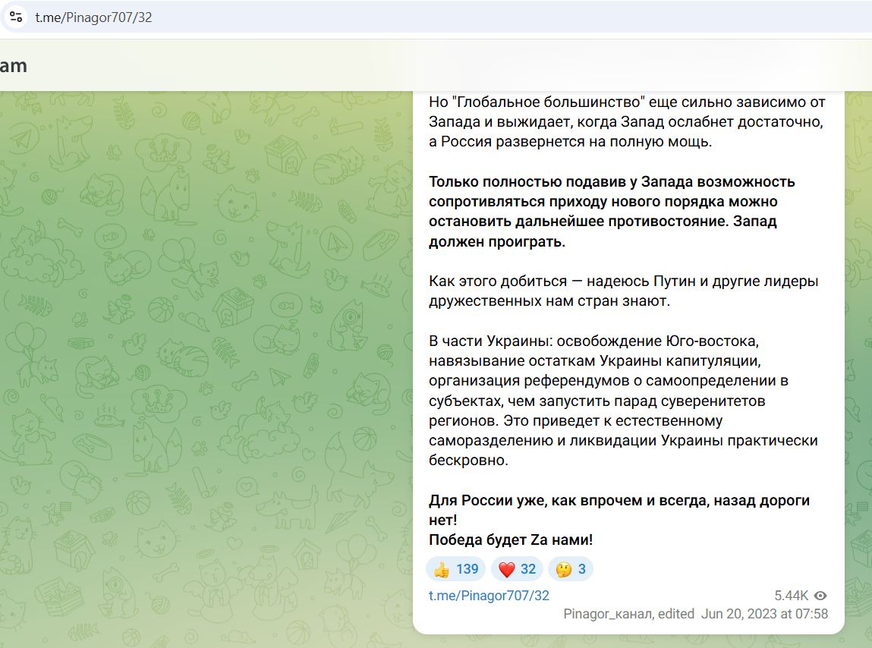Open the Jun 20, 2023 at 07:58 timestamp
This screenshot has height=648, width=872.
click(x=765, y=614)
